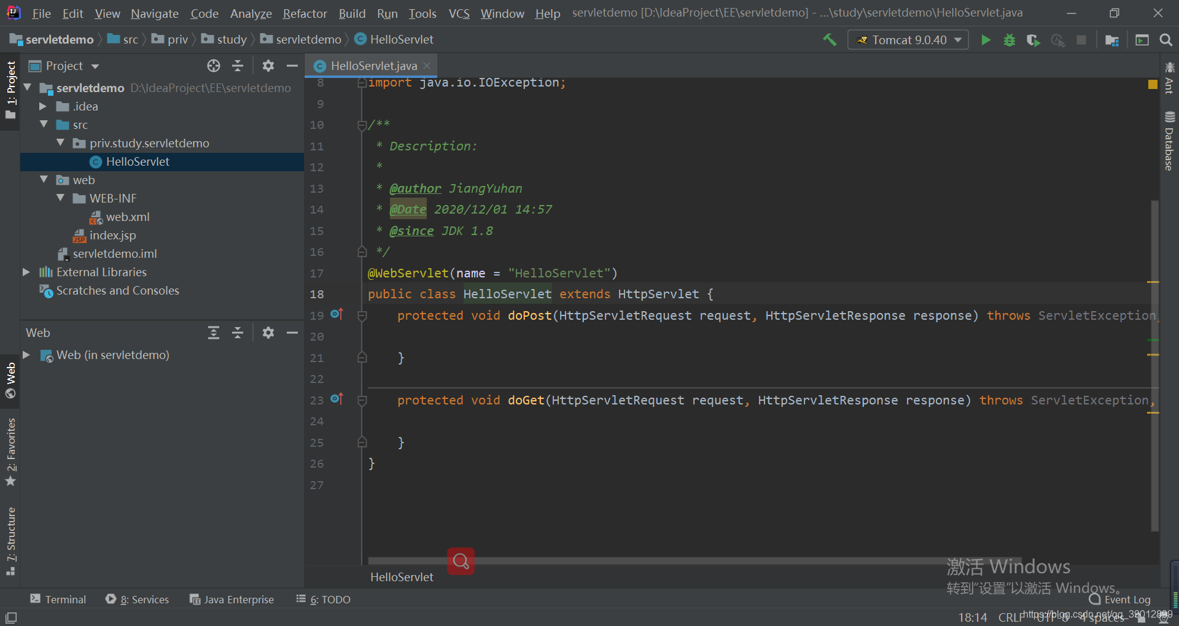1179x626 pixels.
Task: Fold the doPost method at line 19
Action: point(362,315)
